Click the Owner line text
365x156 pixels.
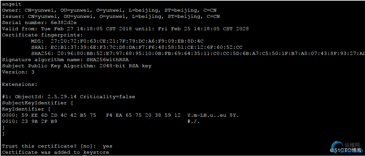point(110,10)
